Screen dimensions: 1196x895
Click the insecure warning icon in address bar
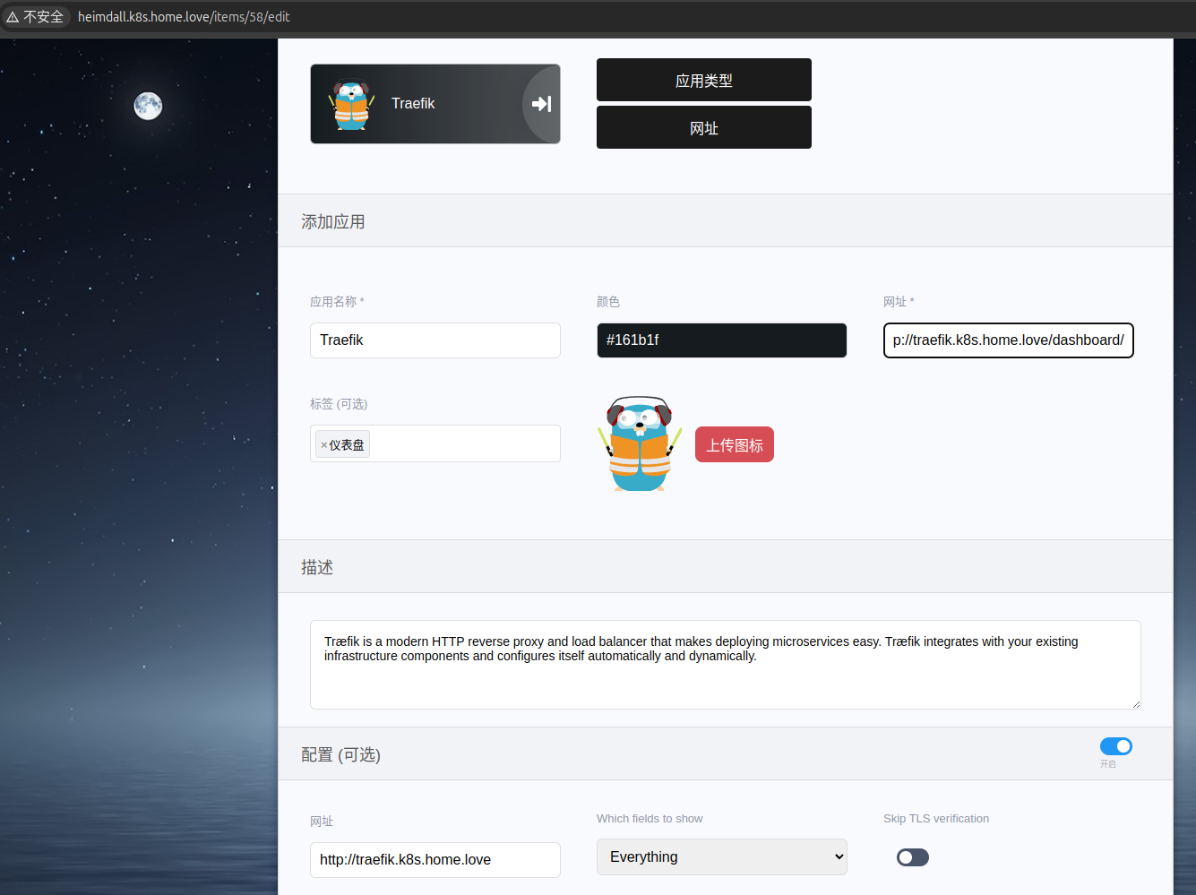pos(13,17)
